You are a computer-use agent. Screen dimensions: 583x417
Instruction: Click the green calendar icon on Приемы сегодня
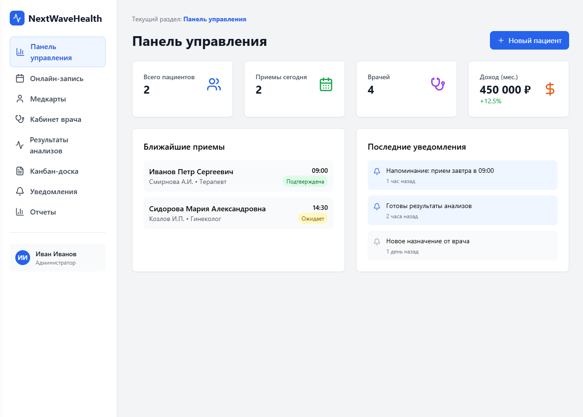click(x=326, y=84)
